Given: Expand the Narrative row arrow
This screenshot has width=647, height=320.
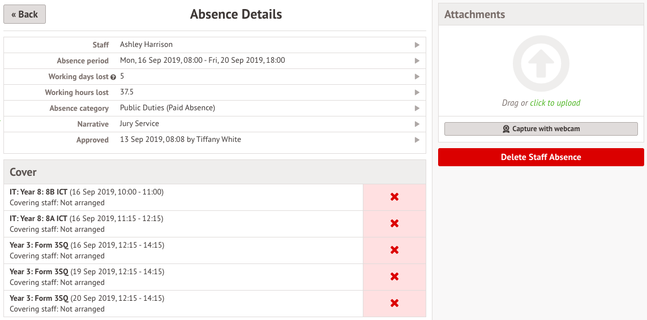Looking at the screenshot, I should tap(417, 124).
